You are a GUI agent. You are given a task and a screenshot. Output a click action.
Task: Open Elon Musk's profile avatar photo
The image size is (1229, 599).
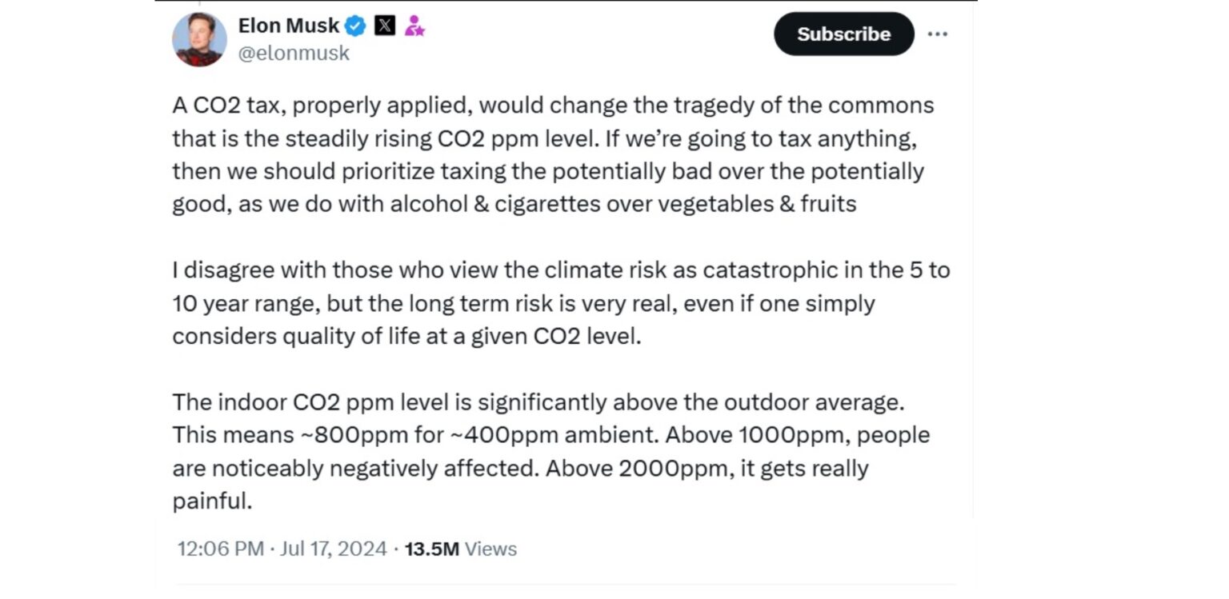[x=199, y=39]
